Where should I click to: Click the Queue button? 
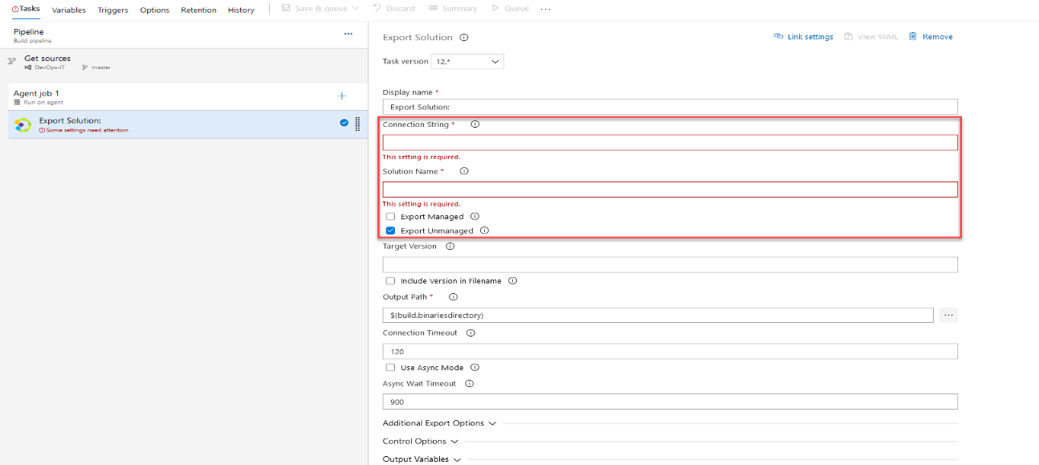click(509, 8)
